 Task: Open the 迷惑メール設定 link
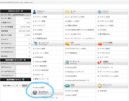click(73, 21)
